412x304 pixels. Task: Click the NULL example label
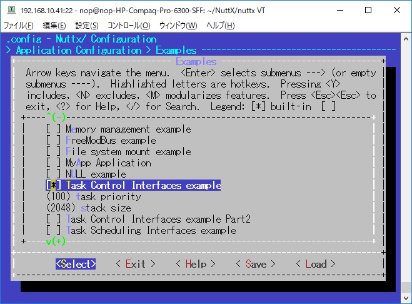[x=96, y=174]
